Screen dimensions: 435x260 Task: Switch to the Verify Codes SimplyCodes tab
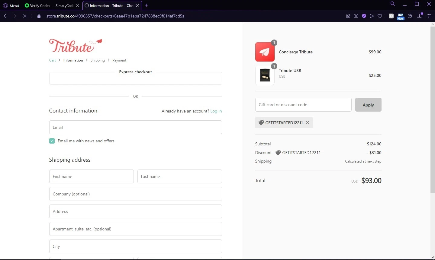tap(48, 5)
